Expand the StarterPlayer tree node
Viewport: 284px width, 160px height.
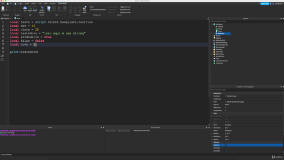[x=212, y=54]
